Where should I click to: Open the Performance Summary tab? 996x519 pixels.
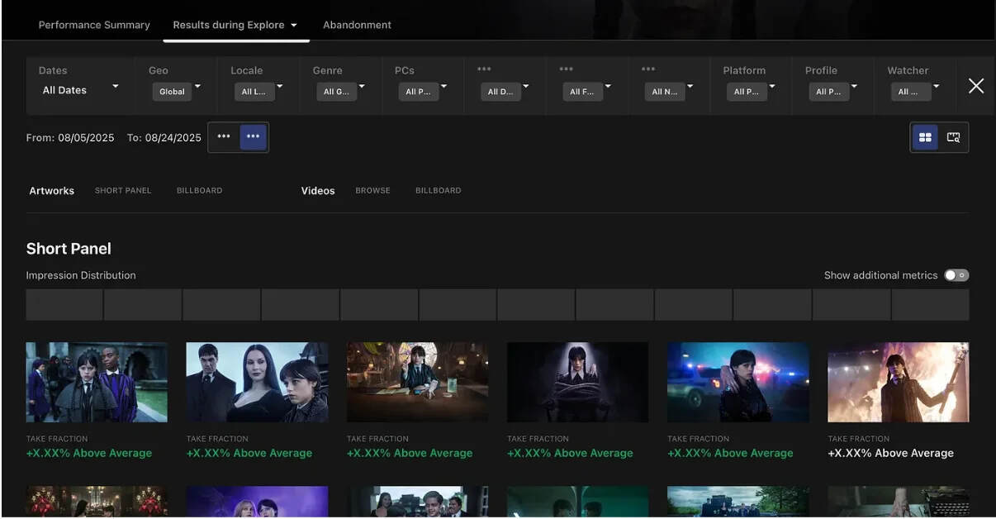[x=94, y=25]
